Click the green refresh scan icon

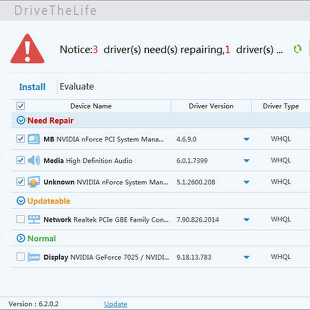click(297, 49)
